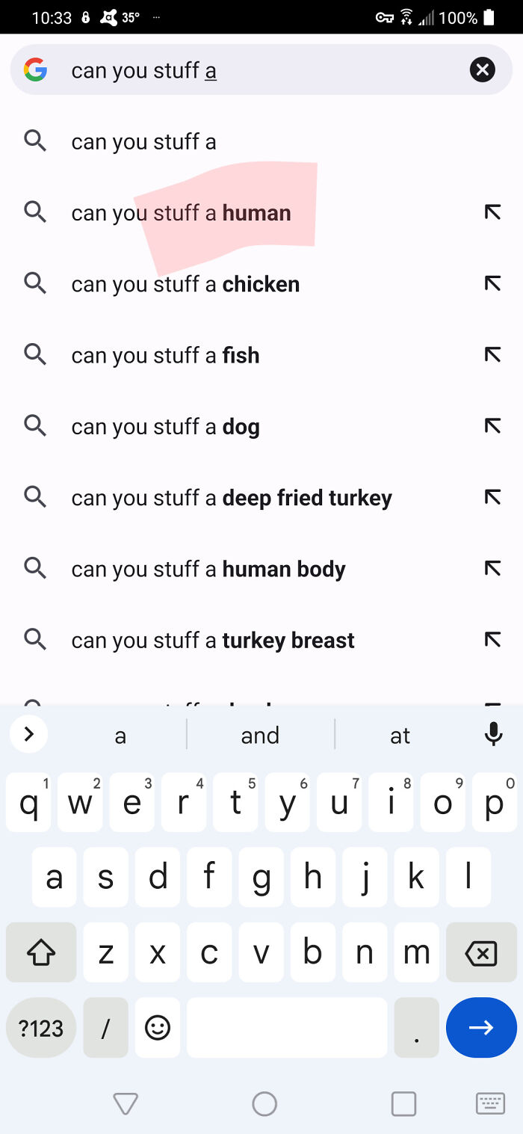Open the emoji picker on the keyboard

click(158, 1027)
